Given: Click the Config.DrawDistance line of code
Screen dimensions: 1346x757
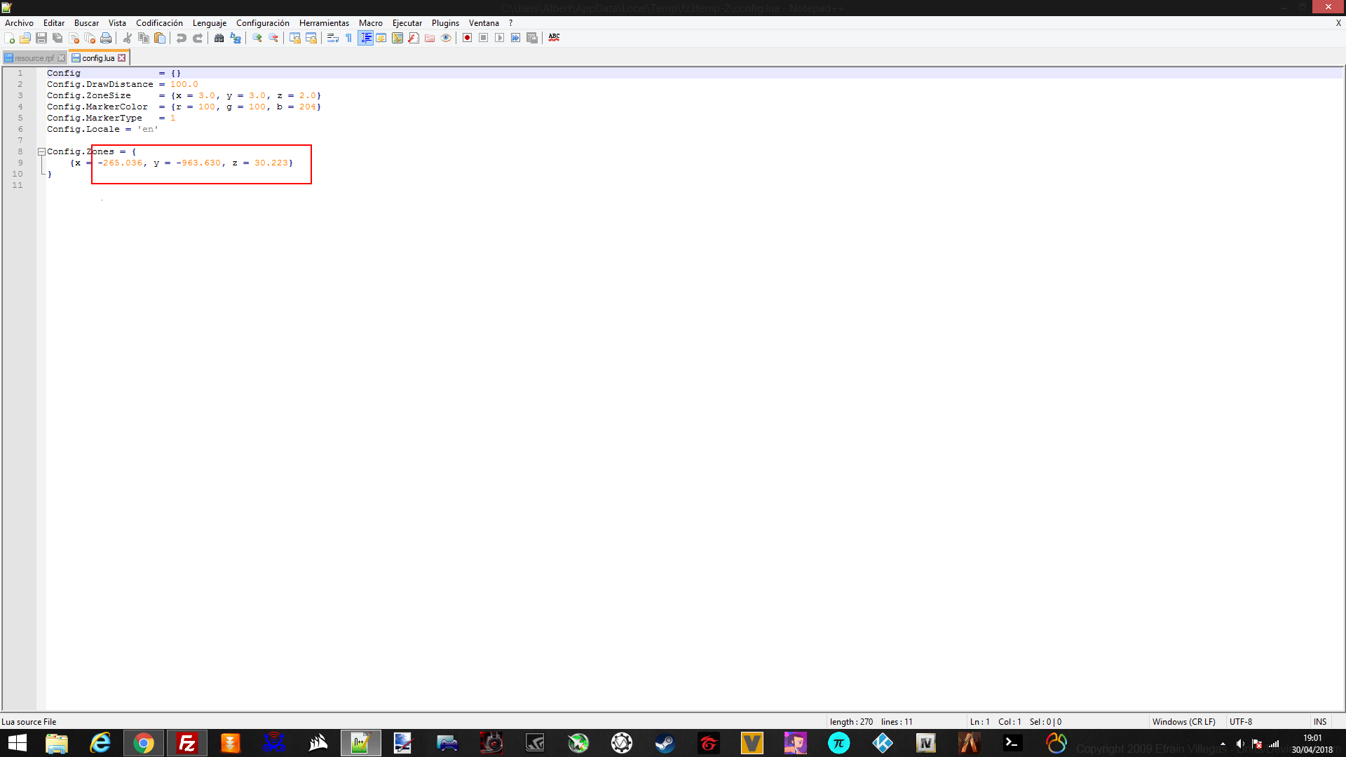Looking at the screenshot, I should pyautogui.click(x=122, y=84).
